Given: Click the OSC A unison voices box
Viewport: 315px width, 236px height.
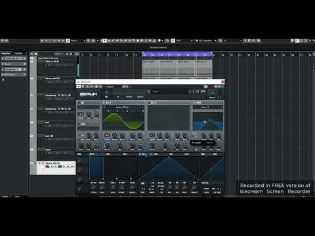Looking at the screenshot, I should [108, 135].
